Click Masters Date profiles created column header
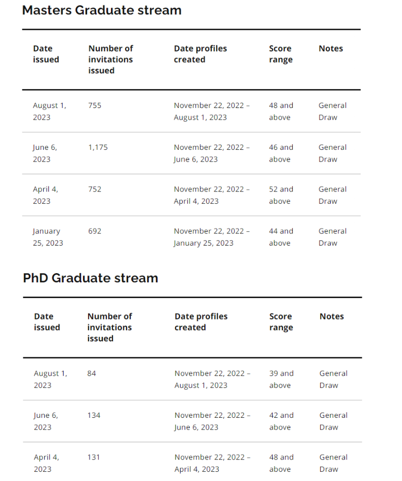 click(200, 54)
